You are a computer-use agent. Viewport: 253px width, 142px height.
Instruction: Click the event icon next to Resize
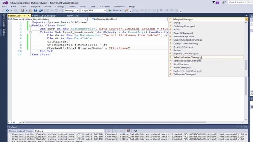tap(170, 50)
